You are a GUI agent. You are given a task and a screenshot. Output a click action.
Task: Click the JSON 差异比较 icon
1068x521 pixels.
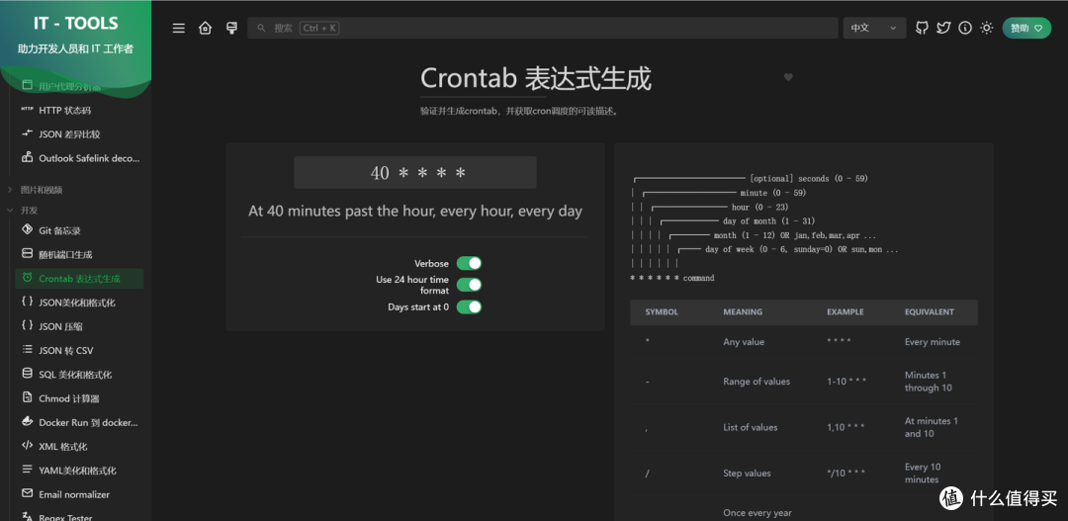point(28,133)
